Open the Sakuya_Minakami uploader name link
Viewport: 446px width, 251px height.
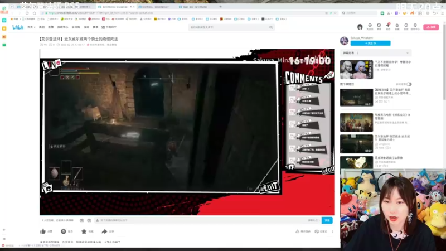click(x=361, y=38)
